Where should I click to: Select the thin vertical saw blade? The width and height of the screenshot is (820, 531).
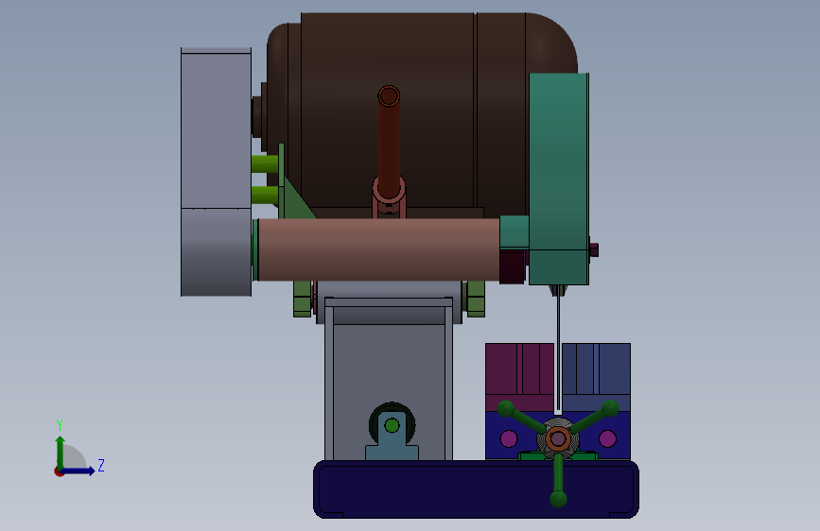coord(558,351)
